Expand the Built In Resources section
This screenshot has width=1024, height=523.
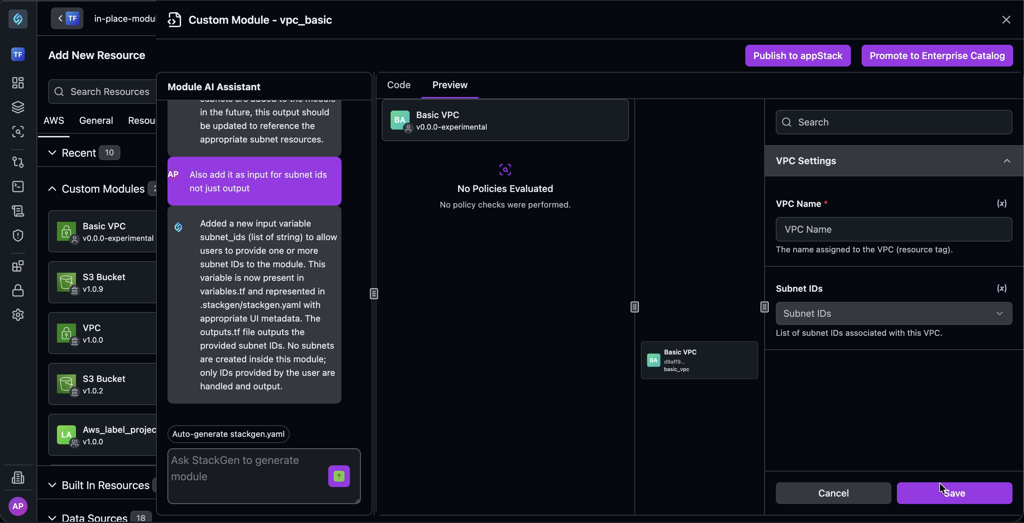(x=52, y=485)
